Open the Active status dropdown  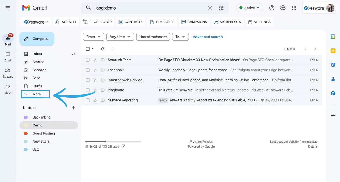pyautogui.click(x=249, y=8)
